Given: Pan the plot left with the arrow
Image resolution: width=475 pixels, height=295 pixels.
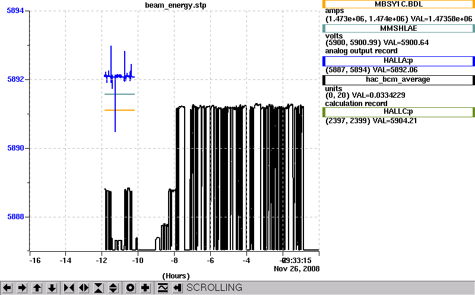Looking at the screenshot, I should click(x=7, y=288).
